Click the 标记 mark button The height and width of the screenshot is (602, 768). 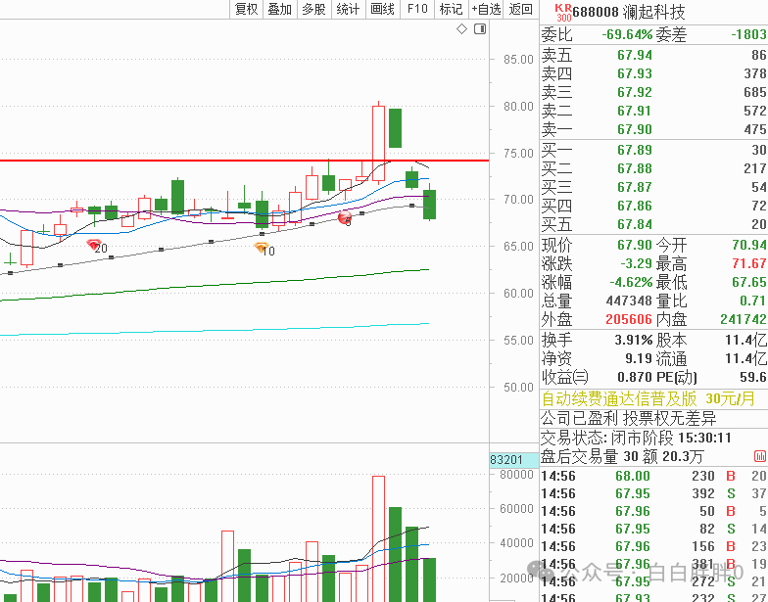click(x=451, y=9)
